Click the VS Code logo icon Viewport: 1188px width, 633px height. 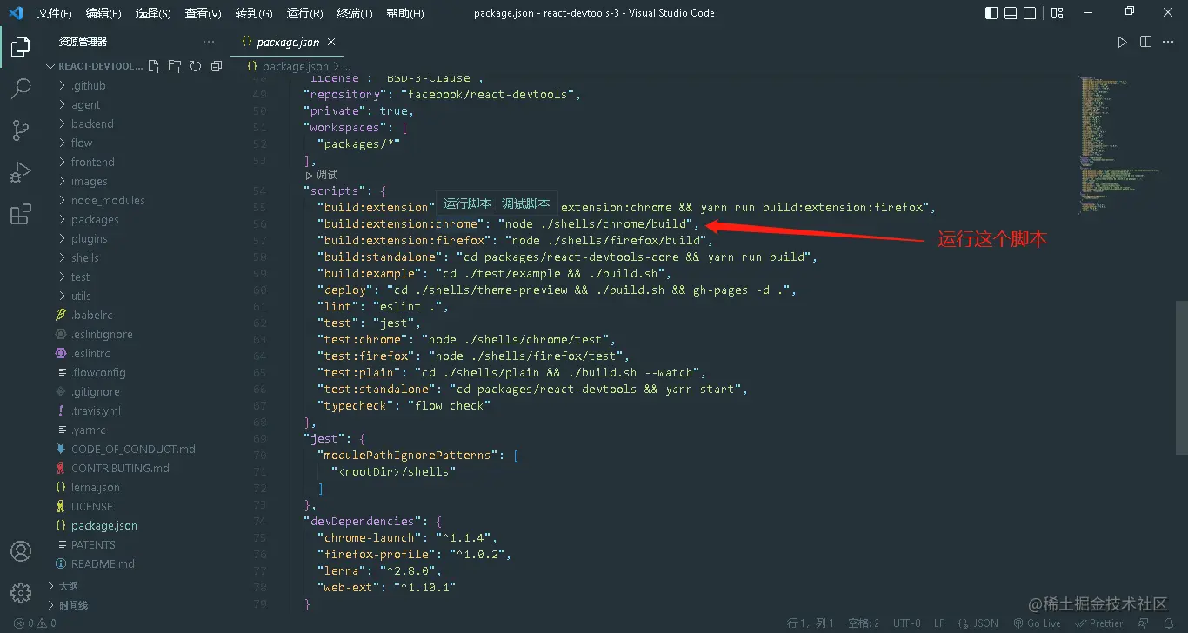(x=16, y=13)
